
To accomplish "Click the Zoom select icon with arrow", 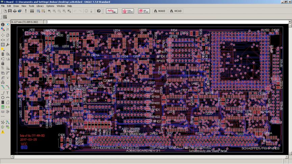I will coord(69,11).
